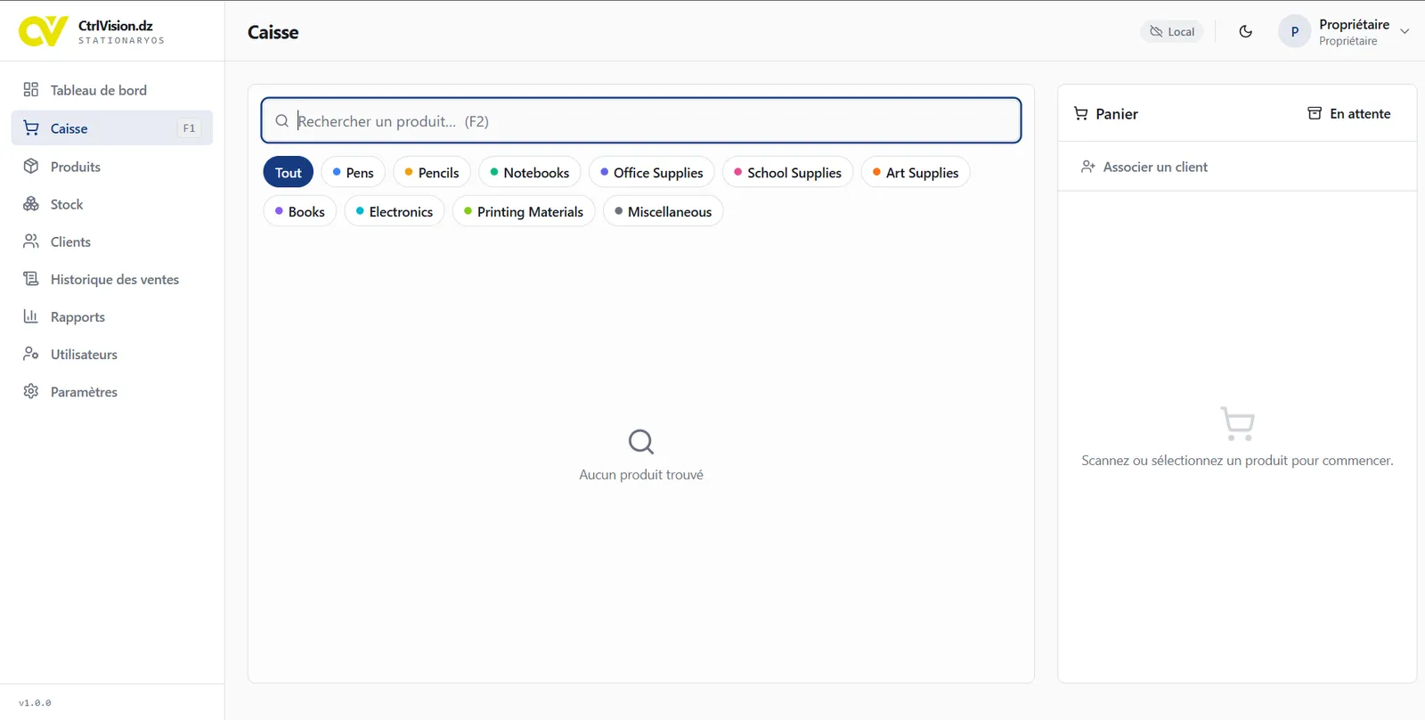This screenshot has width=1425, height=720.
Task: Choose the Electronics category filter
Action: pos(395,211)
